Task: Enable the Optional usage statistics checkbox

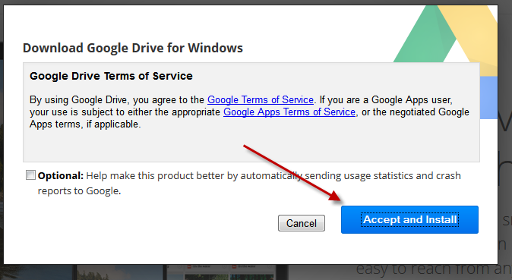Action: click(x=30, y=175)
